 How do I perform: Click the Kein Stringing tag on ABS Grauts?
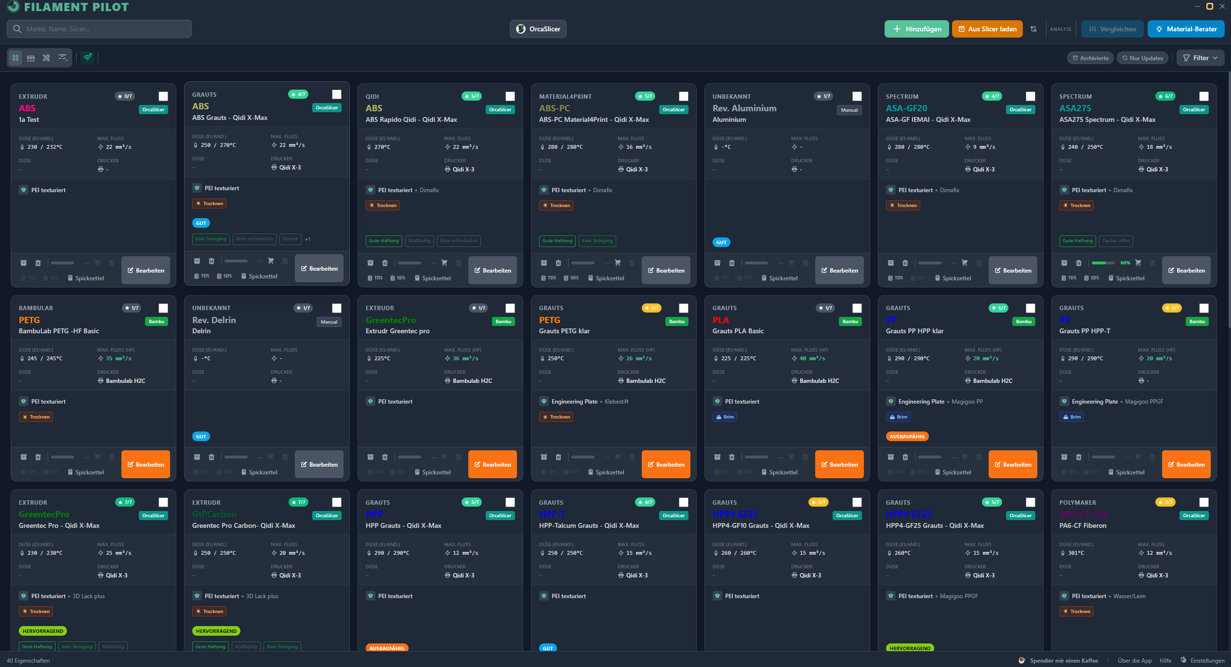pyautogui.click(x=211, y=239)
